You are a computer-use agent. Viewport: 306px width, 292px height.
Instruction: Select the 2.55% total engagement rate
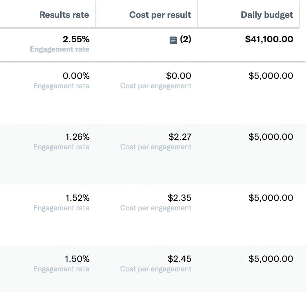[76, 39]
